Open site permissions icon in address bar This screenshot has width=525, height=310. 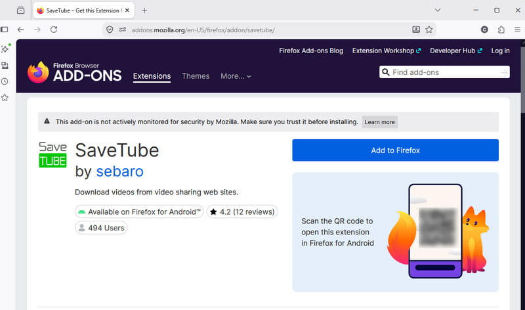[x=123, y=30]
